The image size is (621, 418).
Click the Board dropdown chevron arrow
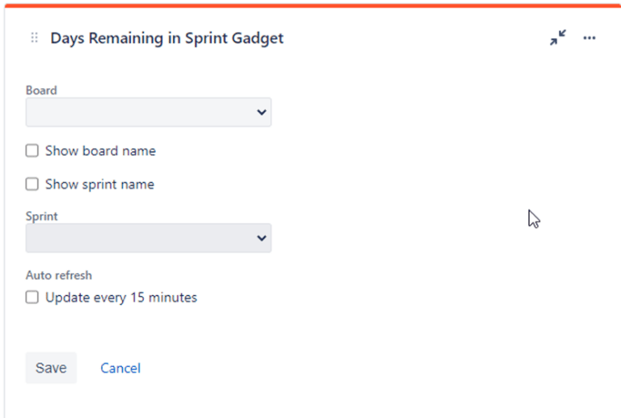pyautogui.click(x=261, y=112)
